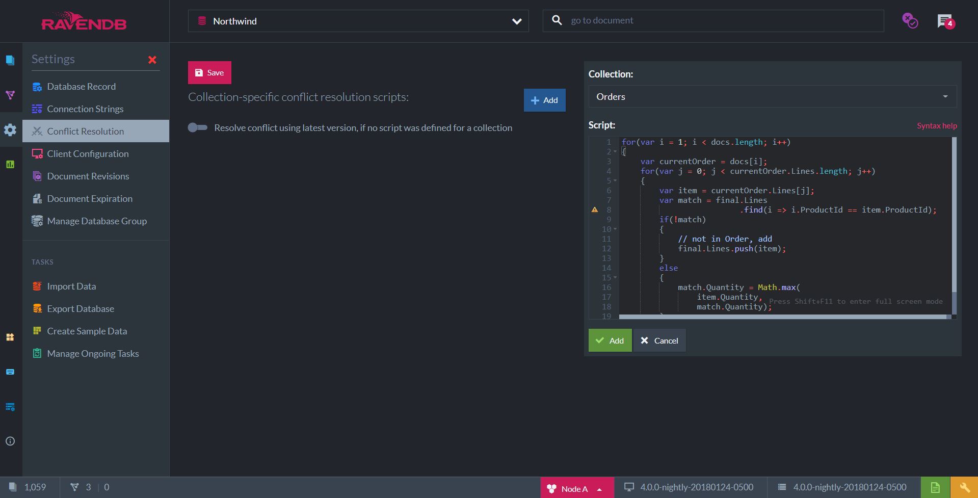This screenshot has width=978, height=498.
Task: Click inside the script editor on line 12
Action: (732, 249)
